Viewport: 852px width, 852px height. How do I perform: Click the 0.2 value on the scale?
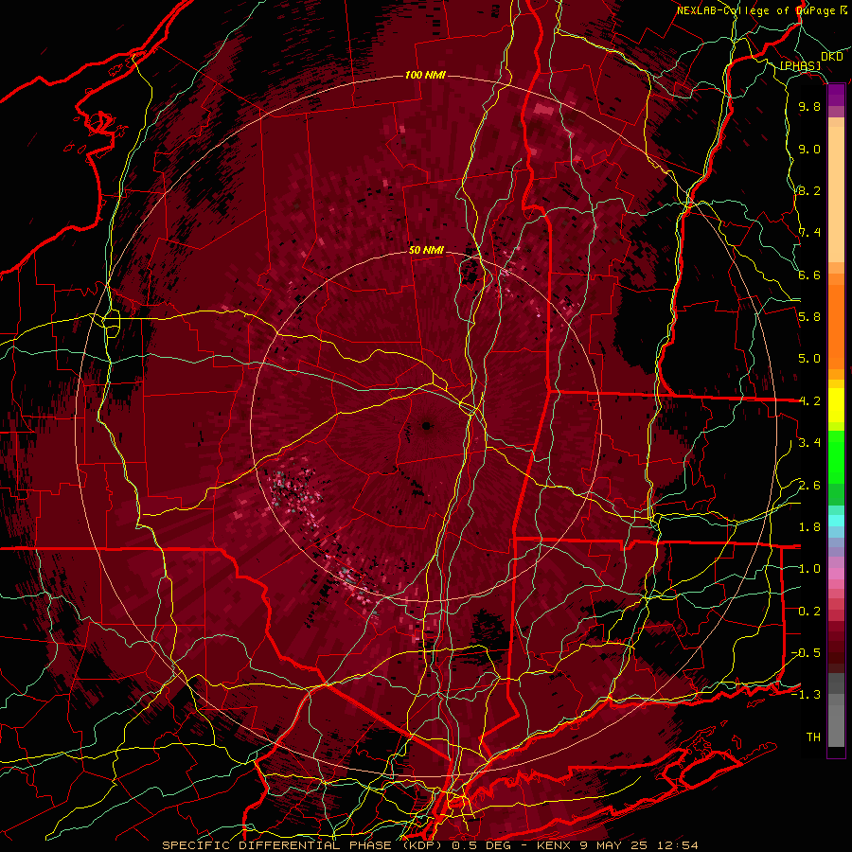[x=809, y=612]
